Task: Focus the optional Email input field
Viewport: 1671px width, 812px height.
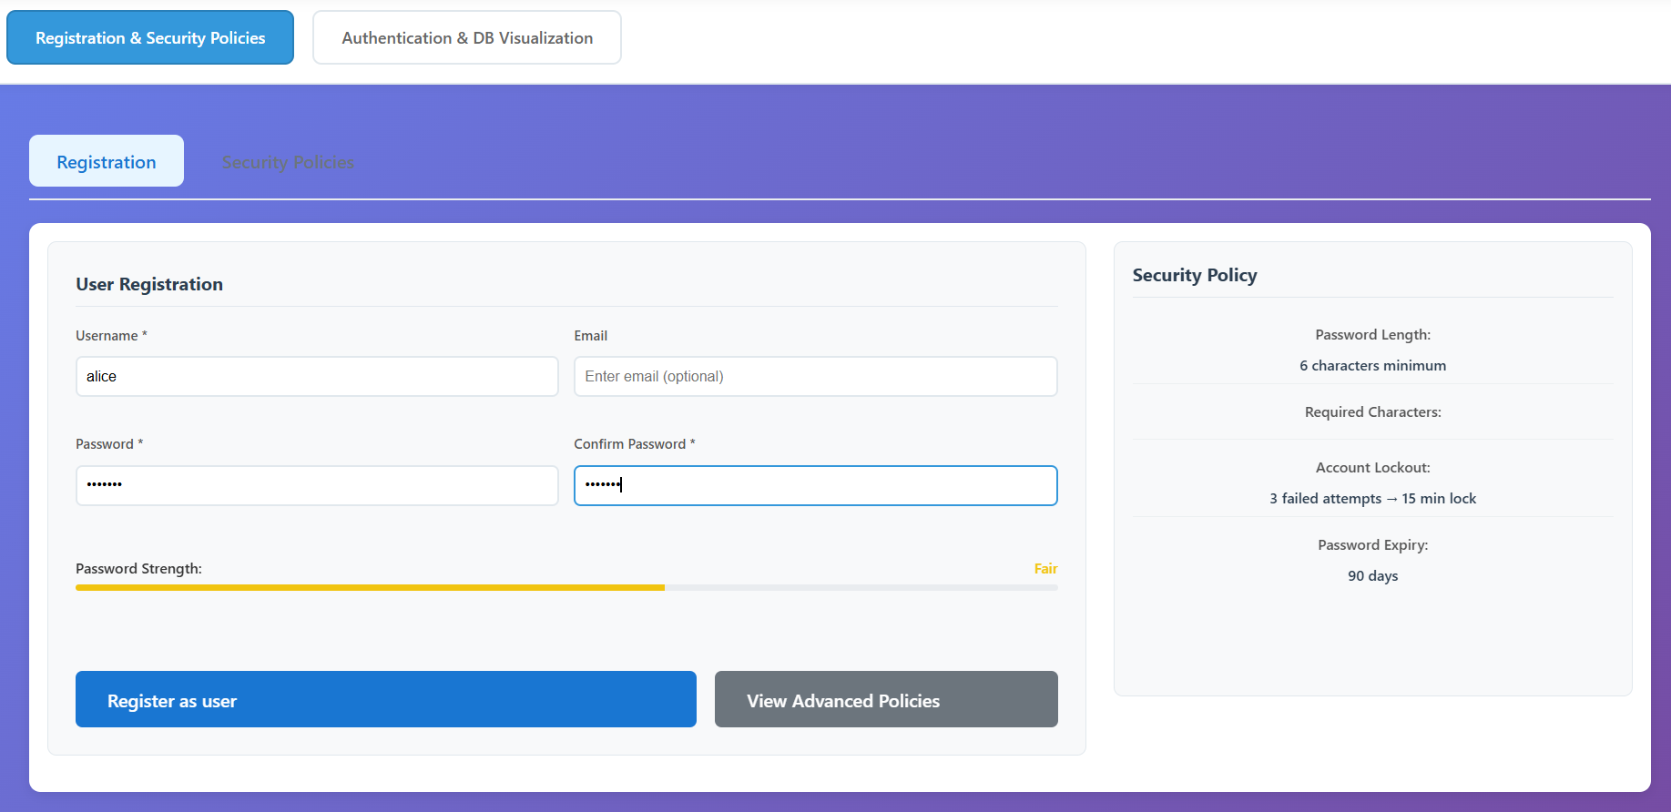Action: coord(815,377)
